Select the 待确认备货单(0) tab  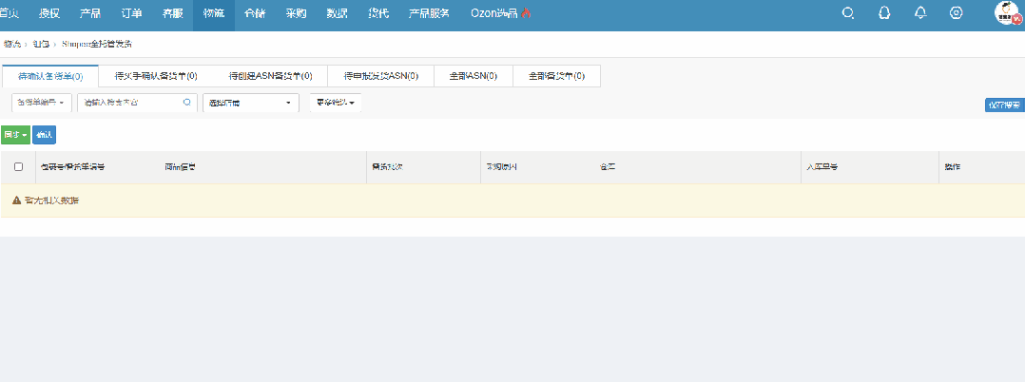50,76
